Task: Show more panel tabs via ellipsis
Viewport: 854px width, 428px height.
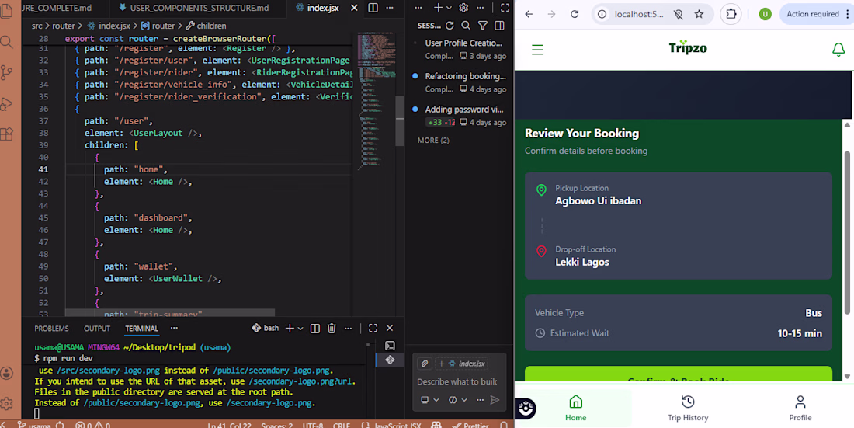Action: [174, 329]
